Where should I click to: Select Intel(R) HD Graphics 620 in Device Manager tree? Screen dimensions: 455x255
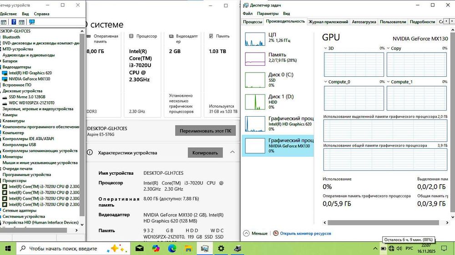tap(30, 73)
